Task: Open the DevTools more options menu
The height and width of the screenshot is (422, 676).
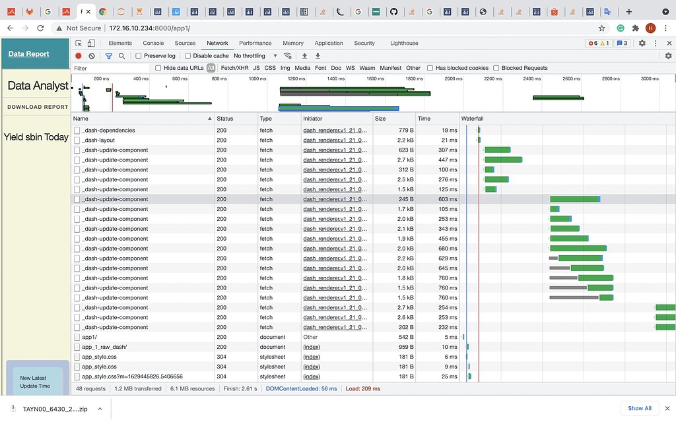Action: click(x=656, y=43)
